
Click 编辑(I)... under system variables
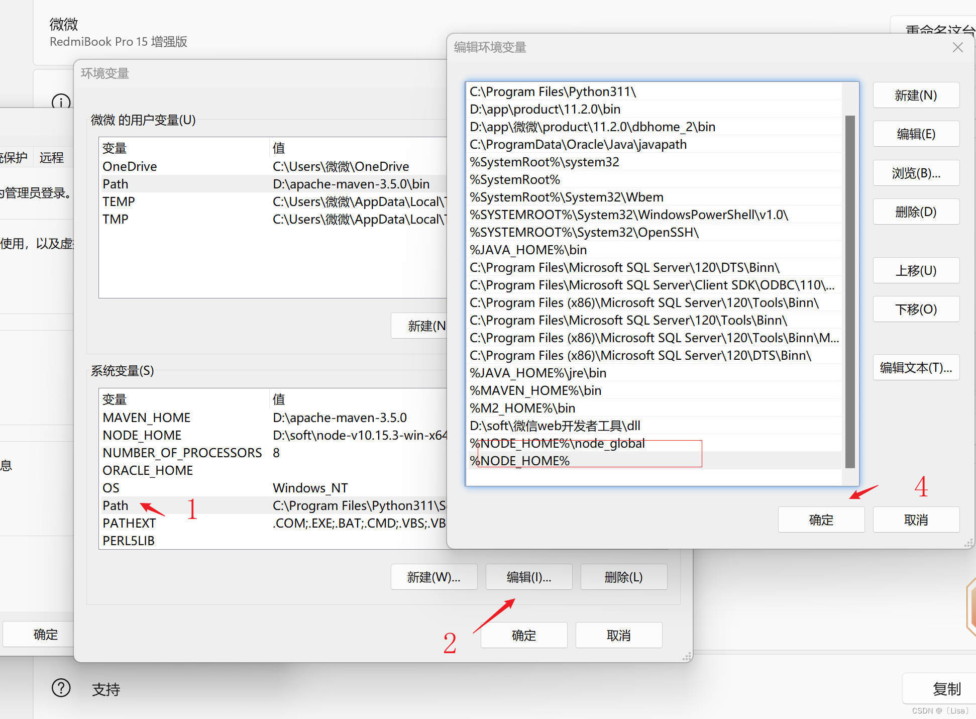click(528, 577)
